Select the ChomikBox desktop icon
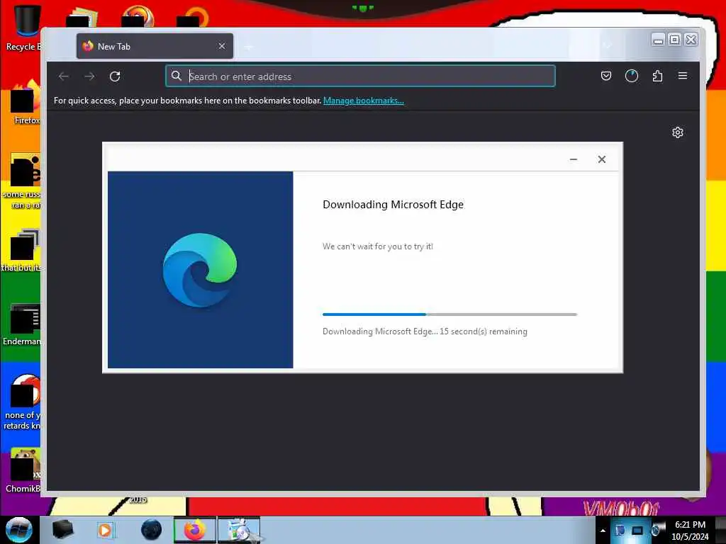This screenshot has height=544, width=726. (23, 471)
